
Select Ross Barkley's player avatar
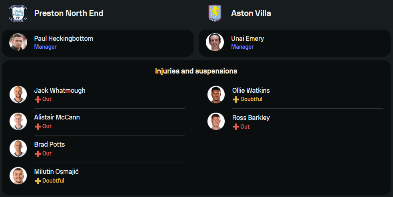tap(216, 121)
